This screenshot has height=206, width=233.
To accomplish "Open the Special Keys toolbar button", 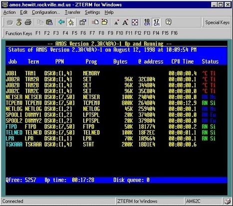I will click(217, 22).
